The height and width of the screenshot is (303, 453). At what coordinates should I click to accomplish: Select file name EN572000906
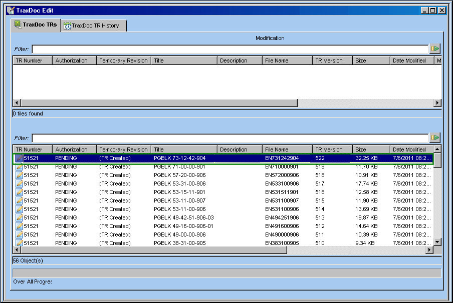[x=282, y=175]
